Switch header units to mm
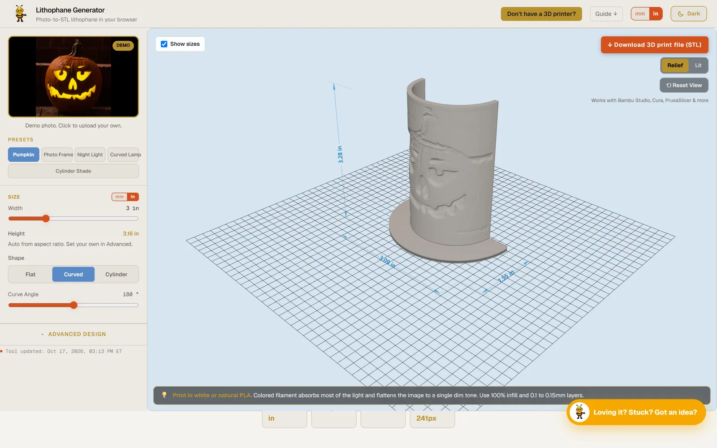Screen dimensions: 717x448 click(x=640, y=14)
